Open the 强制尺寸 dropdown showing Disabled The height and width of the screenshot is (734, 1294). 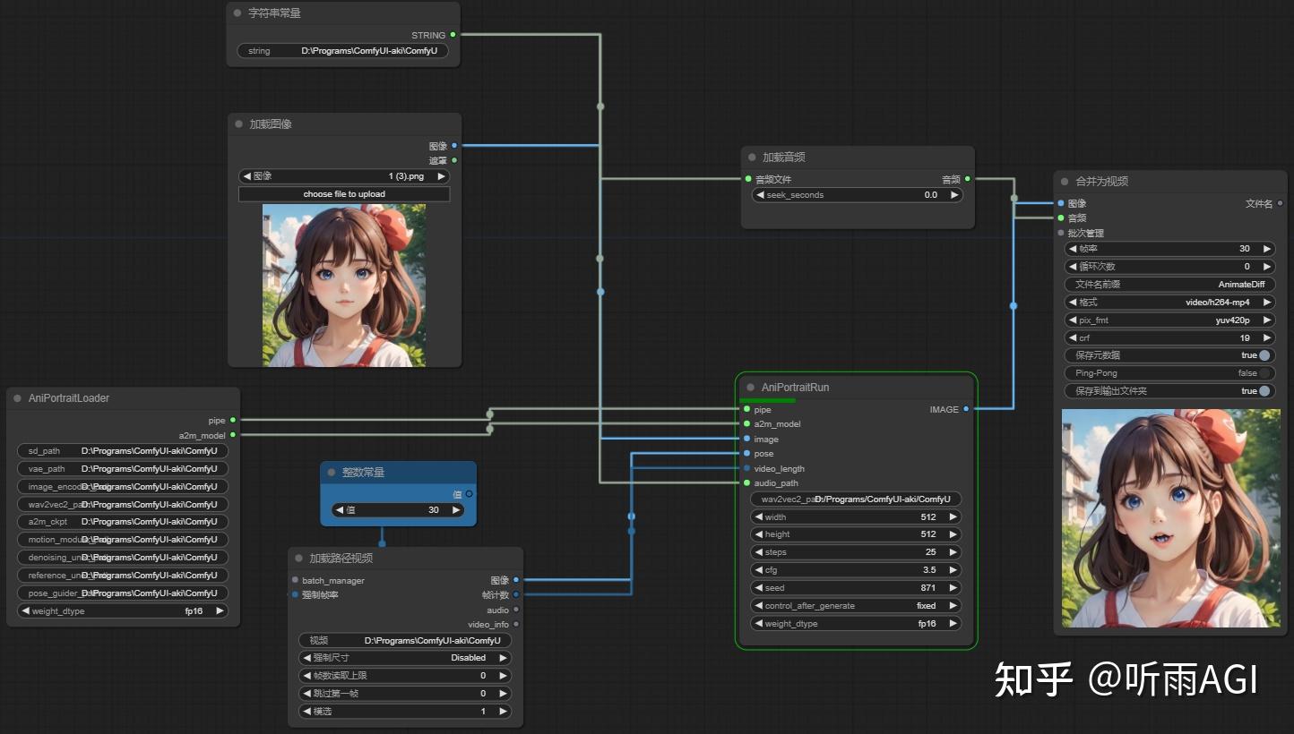coord(404,657)
